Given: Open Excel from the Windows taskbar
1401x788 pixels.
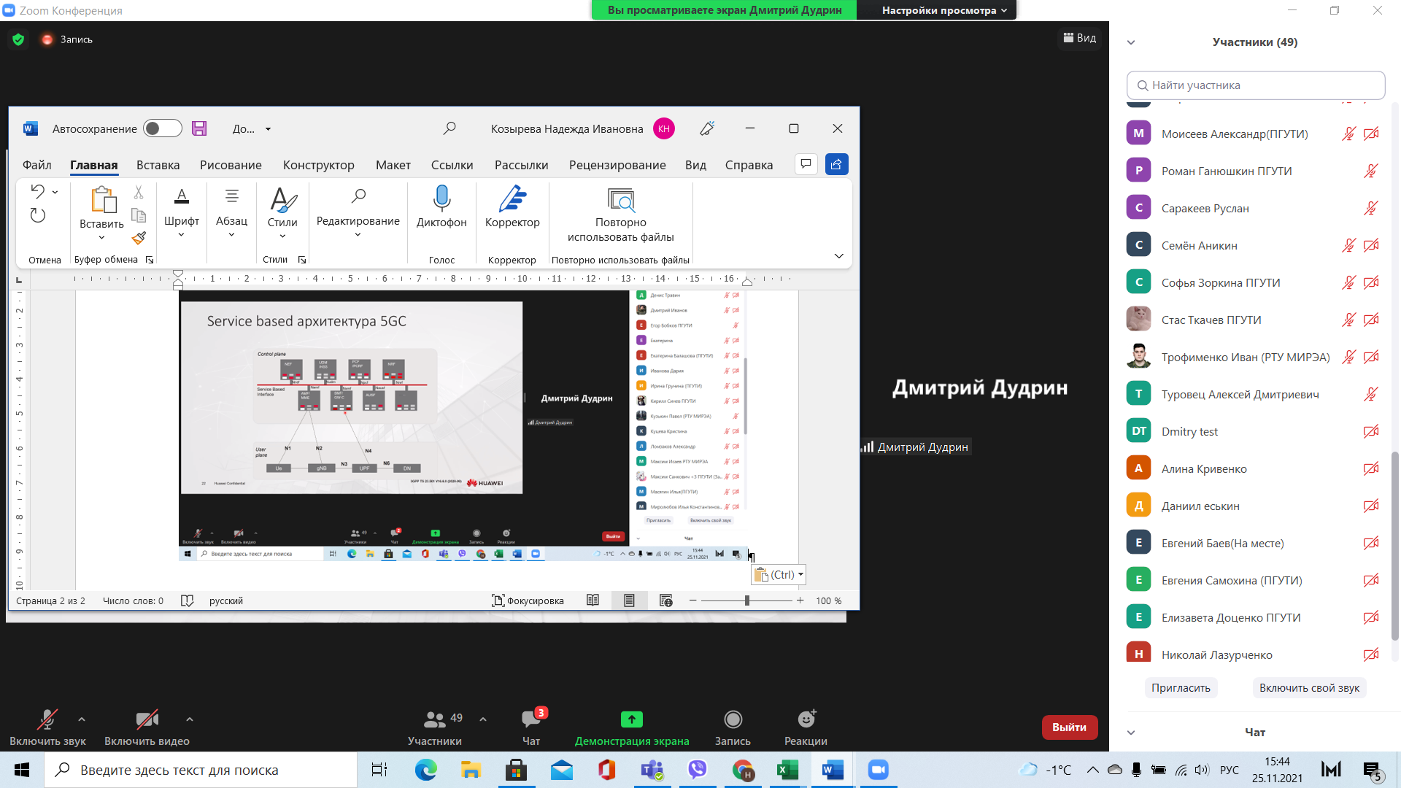Looking at the screenshot, I should point(788,770).
